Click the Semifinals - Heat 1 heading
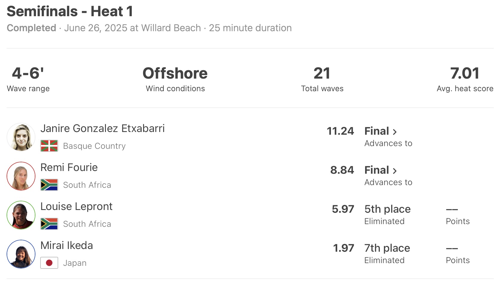Viewport: 501px width, 285px height. tap(70, 11)
